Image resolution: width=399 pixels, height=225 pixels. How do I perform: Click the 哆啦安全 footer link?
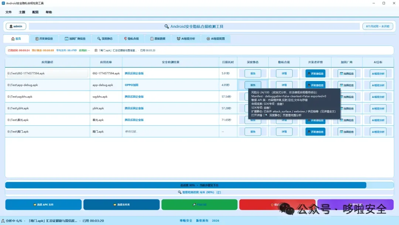(x=186, y=221)
